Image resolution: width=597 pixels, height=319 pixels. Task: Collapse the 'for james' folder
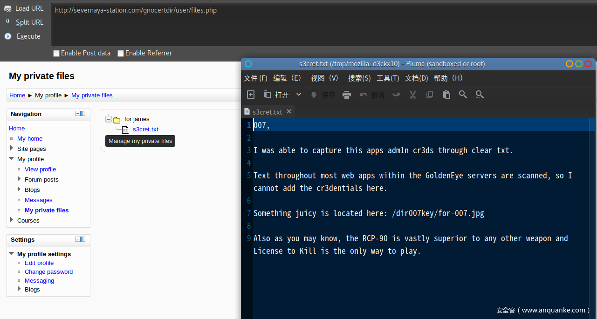point(109,119)
